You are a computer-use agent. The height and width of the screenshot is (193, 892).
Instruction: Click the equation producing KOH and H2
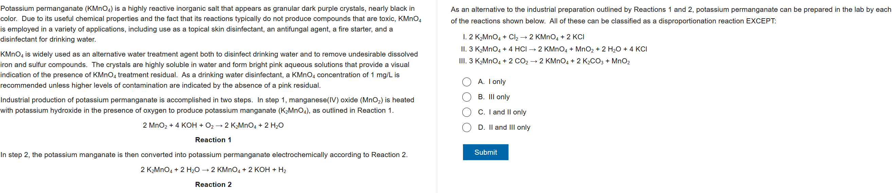(x=213, y=170)
